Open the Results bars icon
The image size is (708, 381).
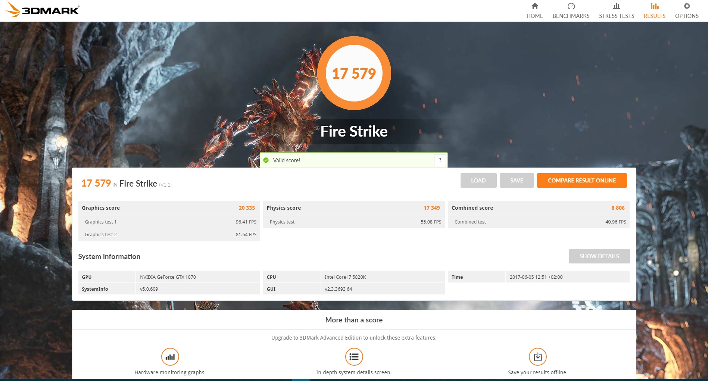tap(654, 6)
